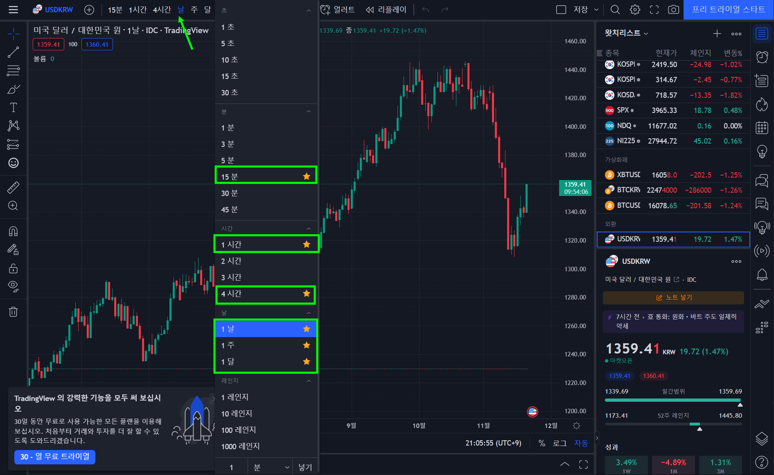The image size is (774, 475).
Task: Activate the zoom in tool
Action: click(14, 205)
